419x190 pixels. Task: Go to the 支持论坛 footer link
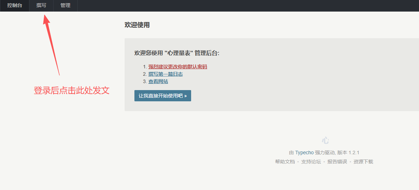pos(311,162)
